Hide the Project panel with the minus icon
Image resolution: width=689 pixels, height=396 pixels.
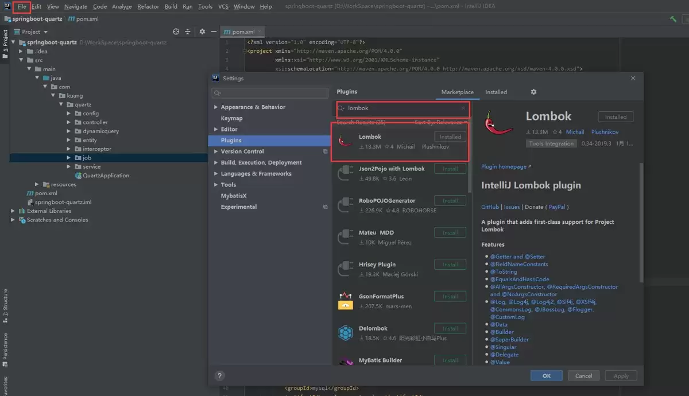[214, 32]
